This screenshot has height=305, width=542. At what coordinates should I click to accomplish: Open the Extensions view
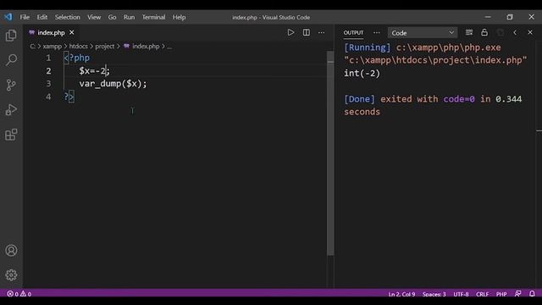[x=11, y=135]
